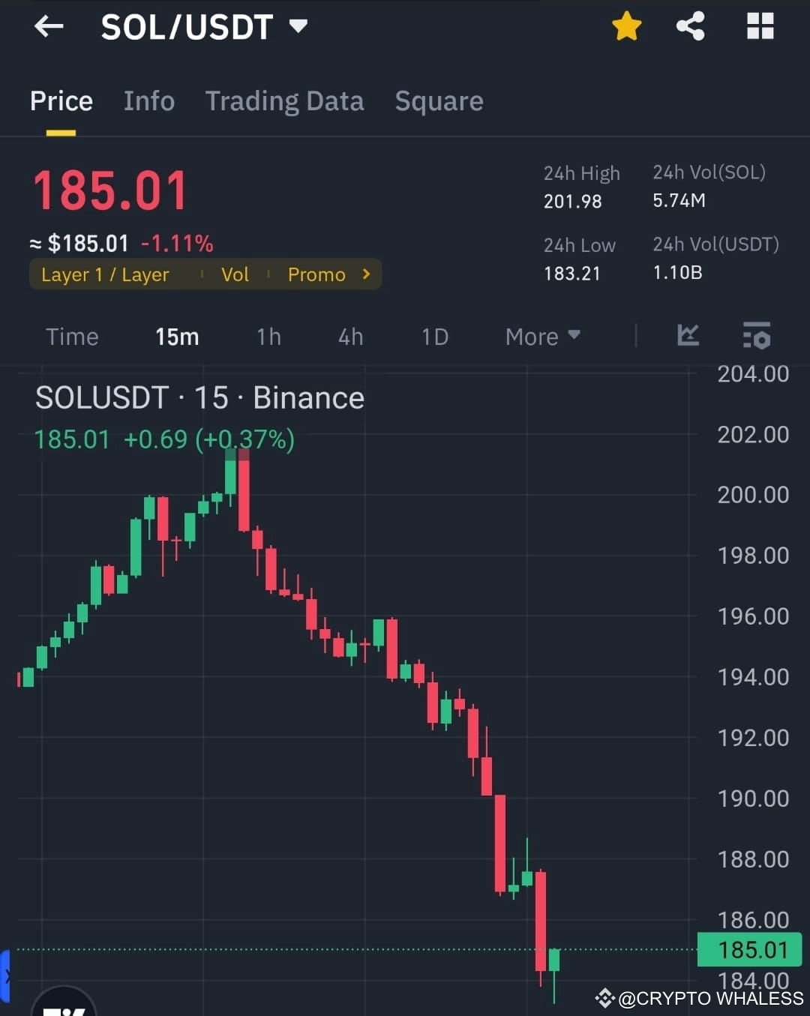Screen dimensions: 810x1016
Task: Tap the highlighted 185.01 price tag
Action: tap(749, 950)
